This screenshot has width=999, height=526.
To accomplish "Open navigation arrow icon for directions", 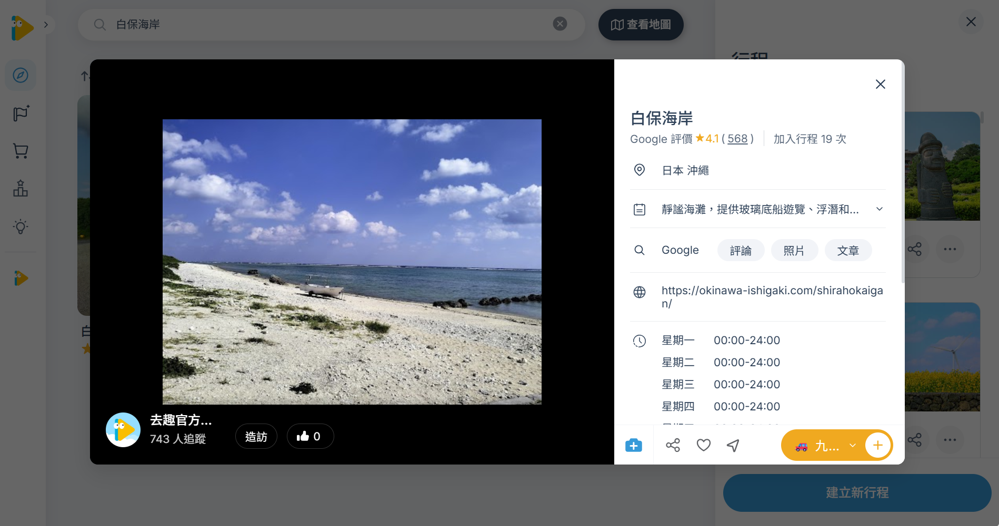I will click(733, 446).
